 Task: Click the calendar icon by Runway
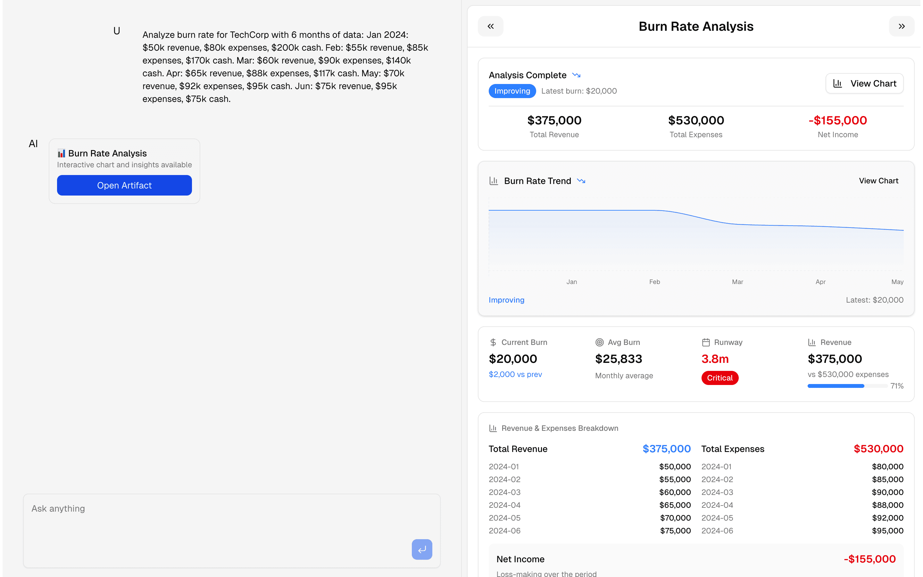point(706,342)
